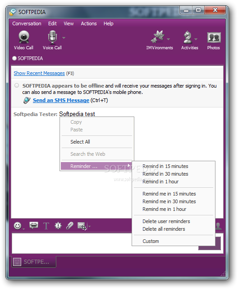Select Remind me in 15 minutes

click(x=174, y=194)
